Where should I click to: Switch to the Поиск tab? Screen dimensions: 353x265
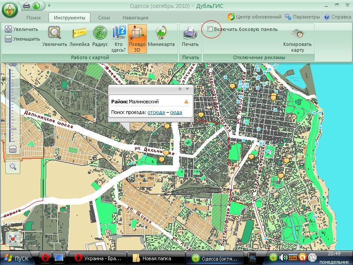click(x=34, y=18)
